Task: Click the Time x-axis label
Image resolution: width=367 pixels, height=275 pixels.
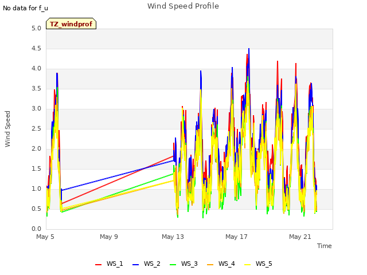Action: pos(325,246)
